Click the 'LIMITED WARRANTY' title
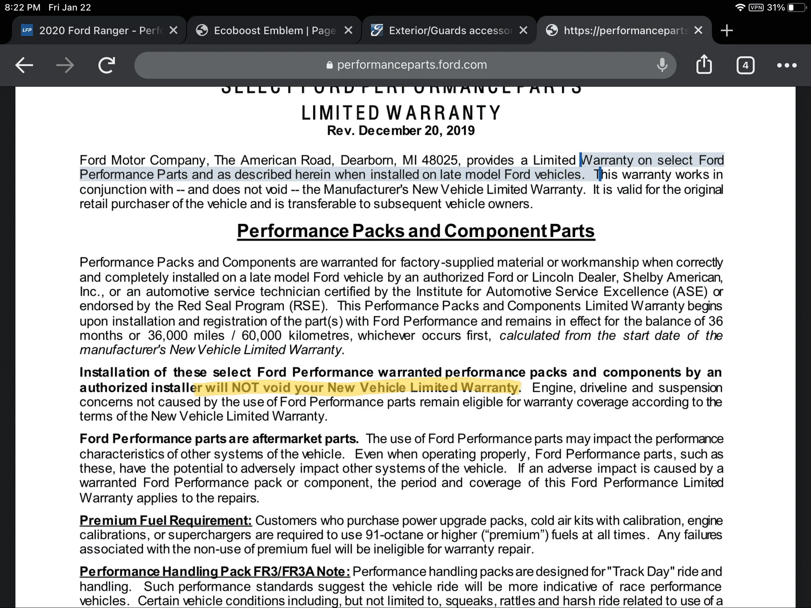 pos(401,113)
